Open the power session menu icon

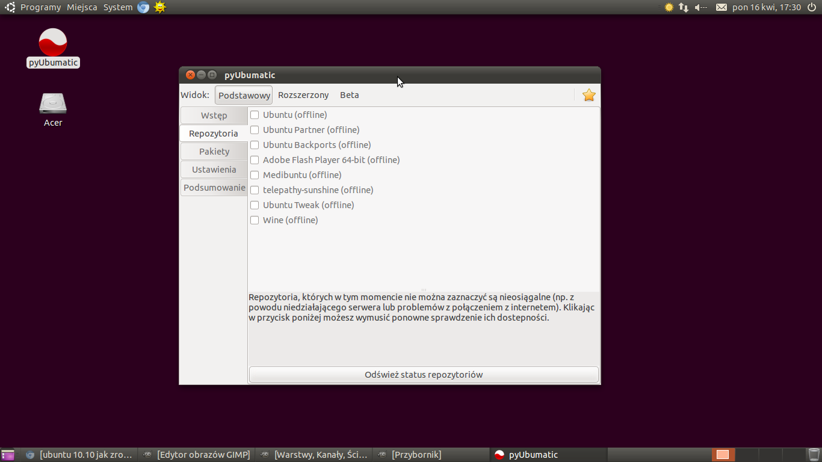click(812, 7)
